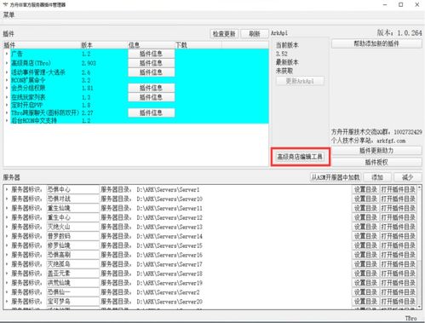The width and height of the screenshot is (425, 323).
Task: Click the 刷新 button
Action: point(255,34)
